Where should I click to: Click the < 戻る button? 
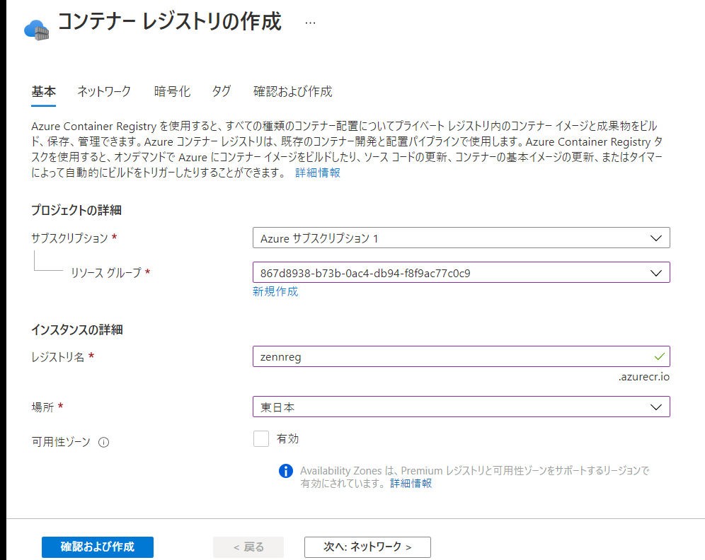pos(248,547)
